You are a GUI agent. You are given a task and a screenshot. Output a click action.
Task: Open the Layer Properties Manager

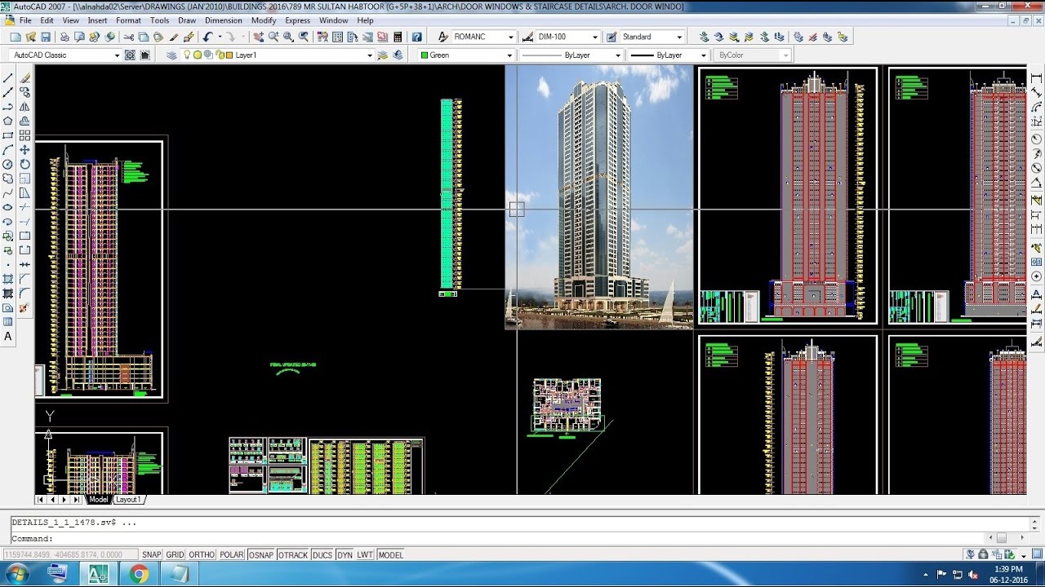coord(172,55)
